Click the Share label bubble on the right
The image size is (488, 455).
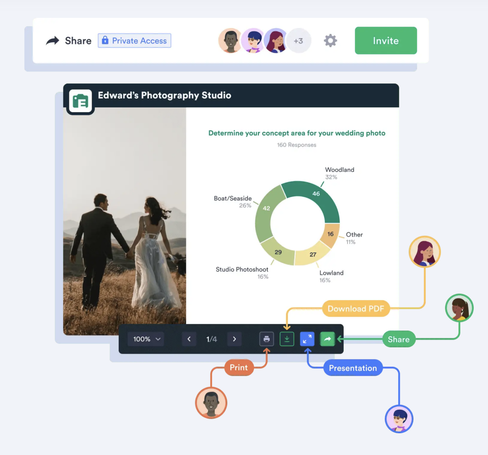tap(399, 339)
